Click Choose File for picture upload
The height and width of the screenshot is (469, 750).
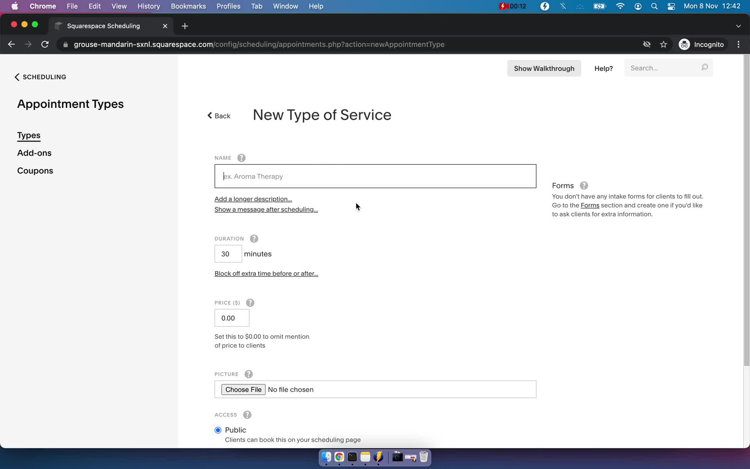(x=243, y=390)
